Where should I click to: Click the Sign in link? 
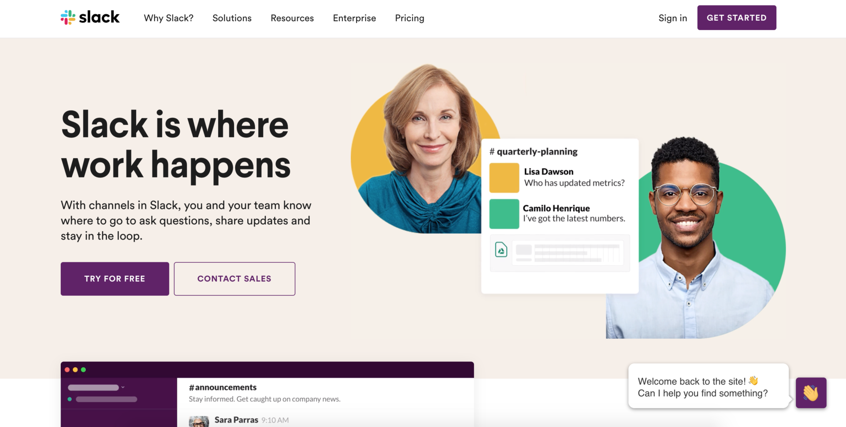[x=673, y=18]
